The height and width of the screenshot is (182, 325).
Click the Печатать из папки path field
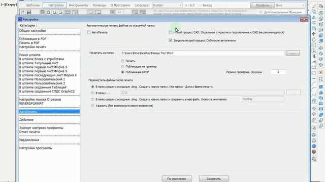pyautogui.click(x=203, y=53)
